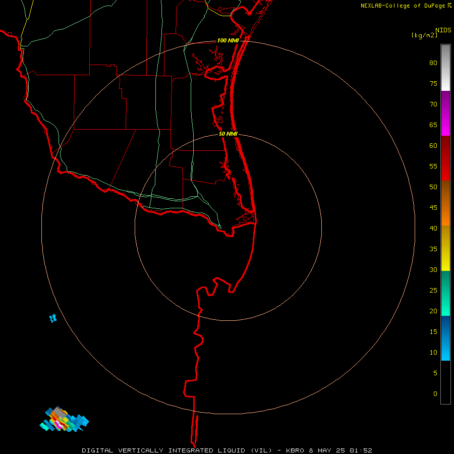The height and width of the screenshot is (454, 454).
Task: Click the 40 value on the color scale
Action: pos(433,229)
